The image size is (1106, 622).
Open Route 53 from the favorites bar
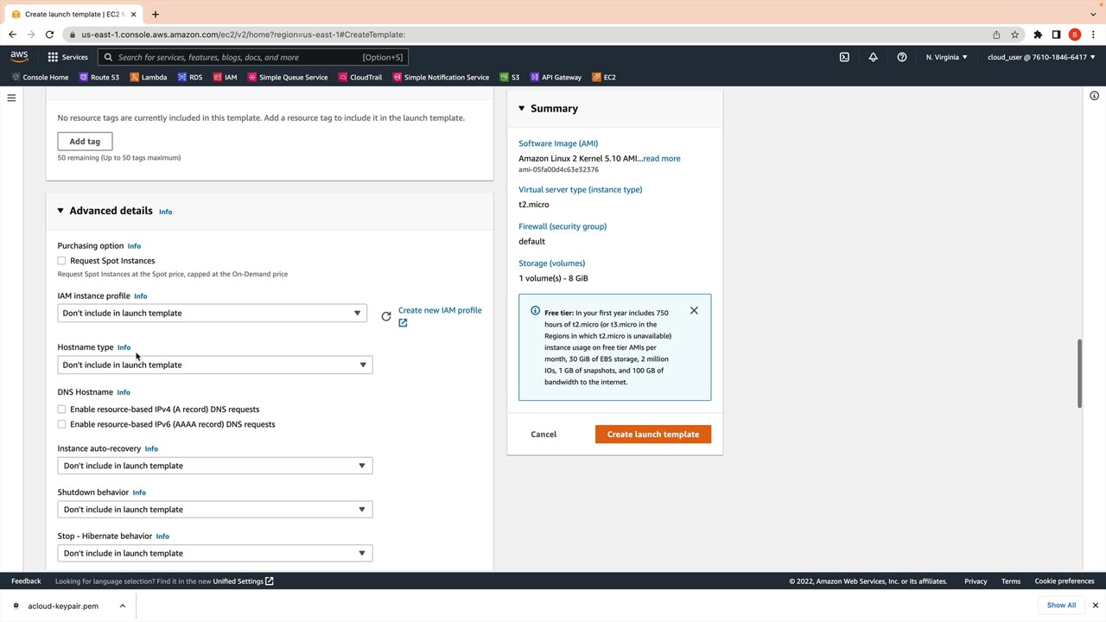pos(99,77)
